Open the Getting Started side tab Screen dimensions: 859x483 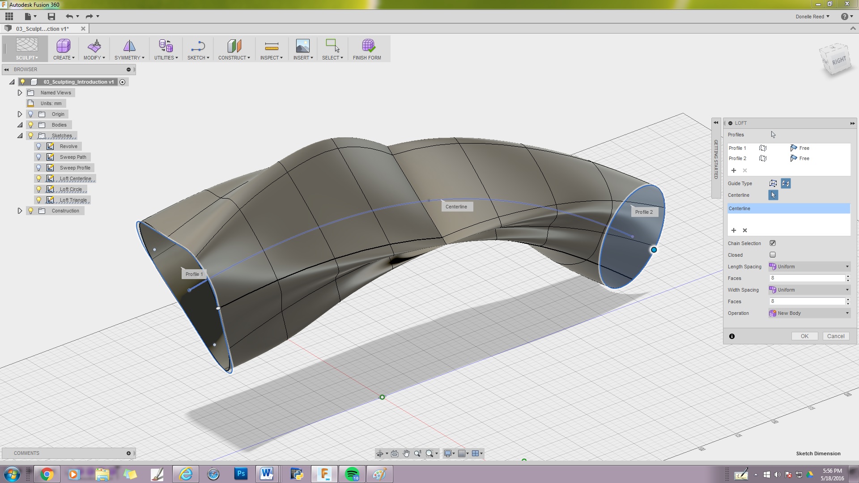pyautogui.click(x=716, y=159)
